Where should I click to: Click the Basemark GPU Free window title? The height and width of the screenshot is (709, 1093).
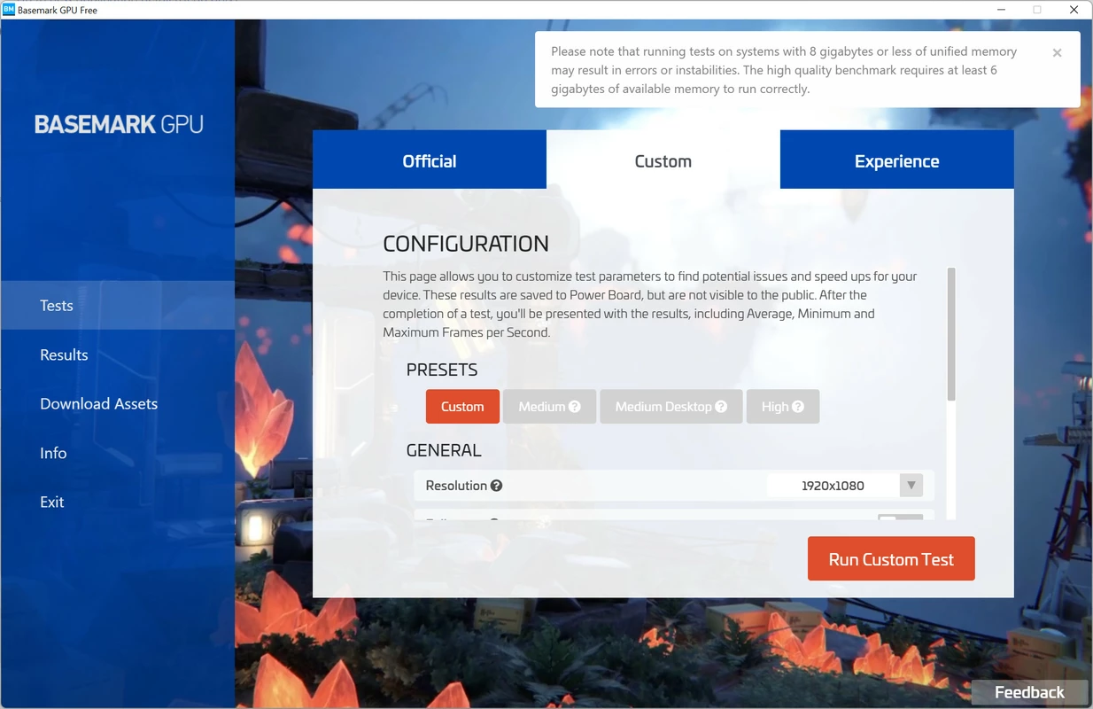click(58, 10)
